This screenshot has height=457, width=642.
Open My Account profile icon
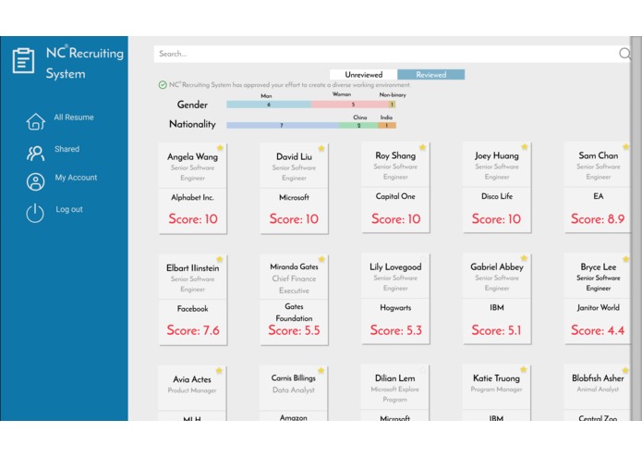tap(36, 181)
